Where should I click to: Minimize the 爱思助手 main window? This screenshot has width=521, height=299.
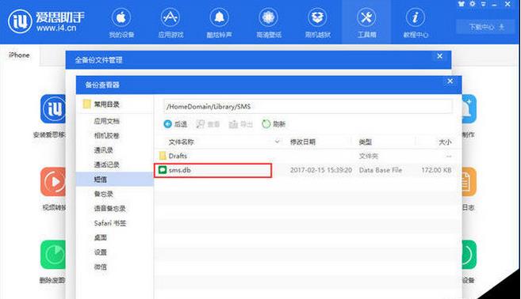click(x=494, y=5)
